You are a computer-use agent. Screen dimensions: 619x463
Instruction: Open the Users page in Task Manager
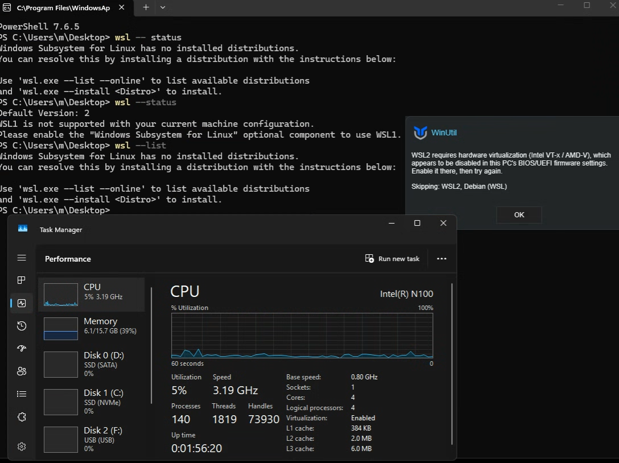click(x=22, y=371)
